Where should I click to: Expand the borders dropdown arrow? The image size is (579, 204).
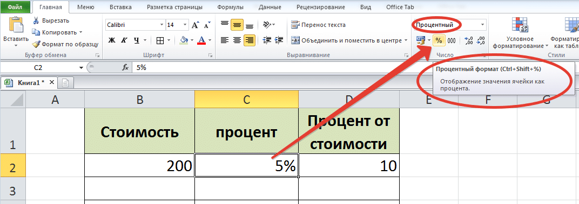coord(169,40)
